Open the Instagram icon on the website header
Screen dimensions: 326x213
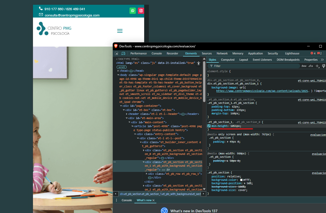pos(141,11)
